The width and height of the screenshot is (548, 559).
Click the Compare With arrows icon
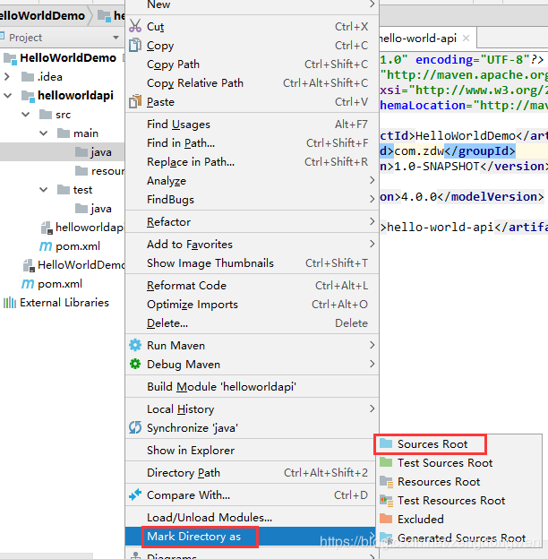pos(135,494)
